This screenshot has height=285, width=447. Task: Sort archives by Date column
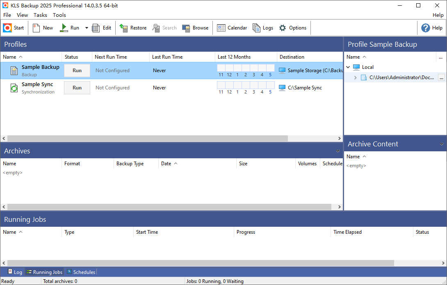point(197,164)
